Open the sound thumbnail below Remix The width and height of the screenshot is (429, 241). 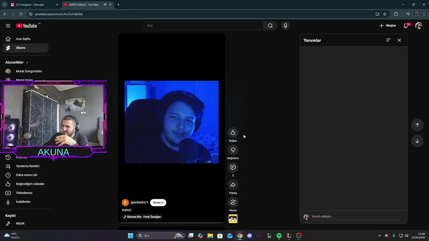point(233,219)
